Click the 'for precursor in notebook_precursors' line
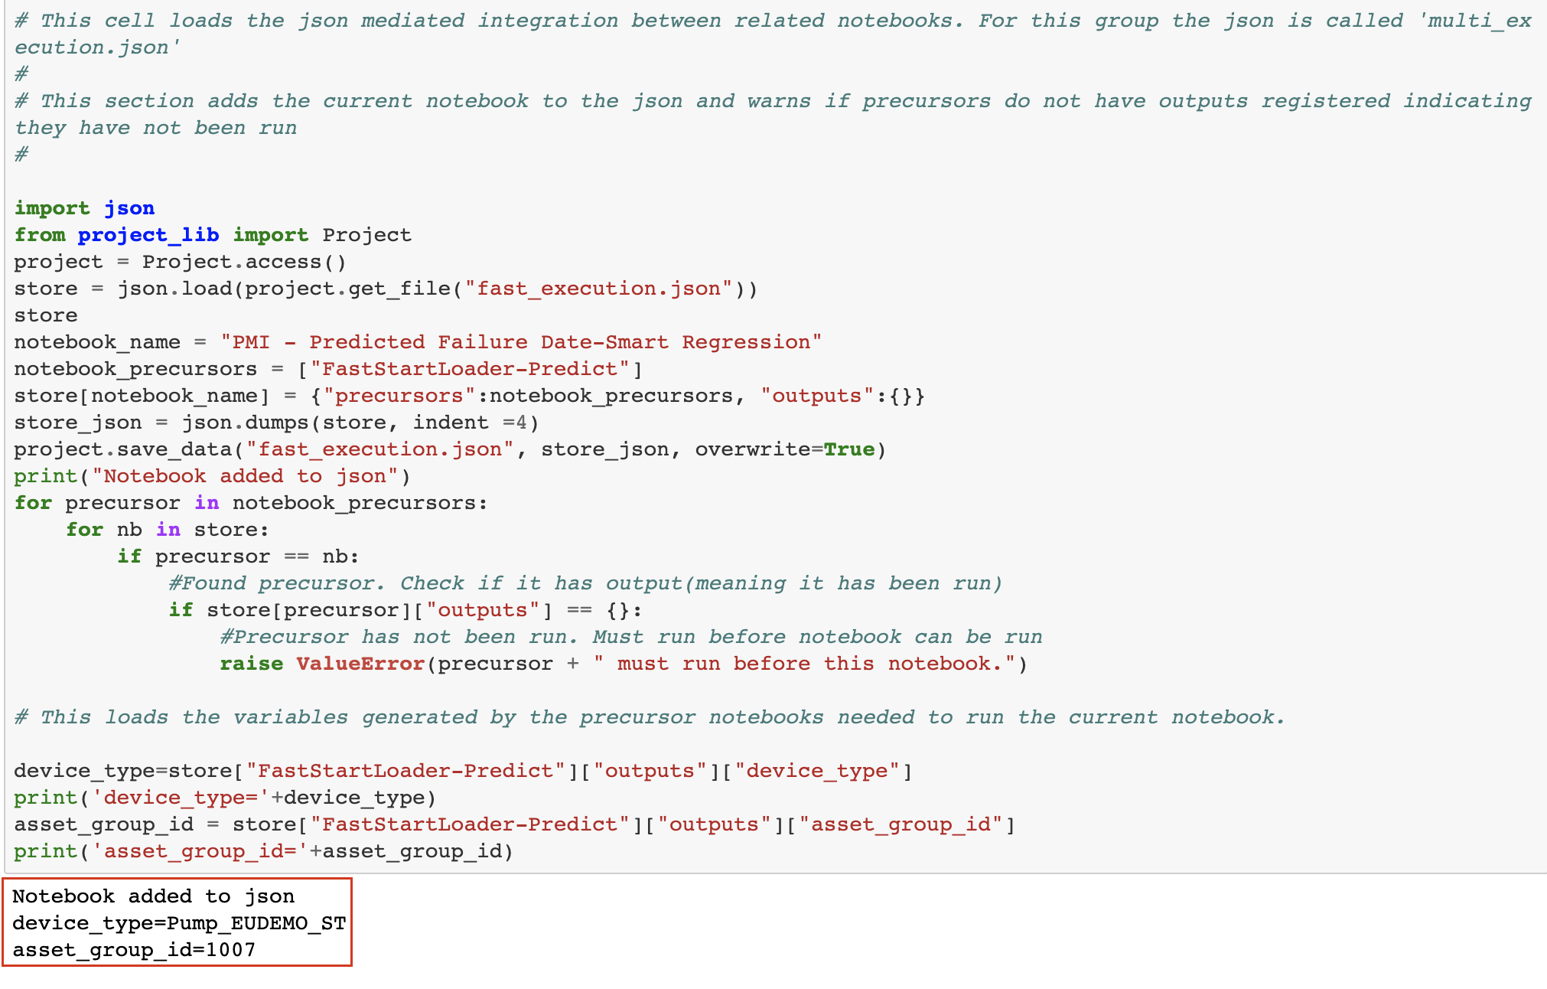 pyautogui.click(x=250, y=503)
